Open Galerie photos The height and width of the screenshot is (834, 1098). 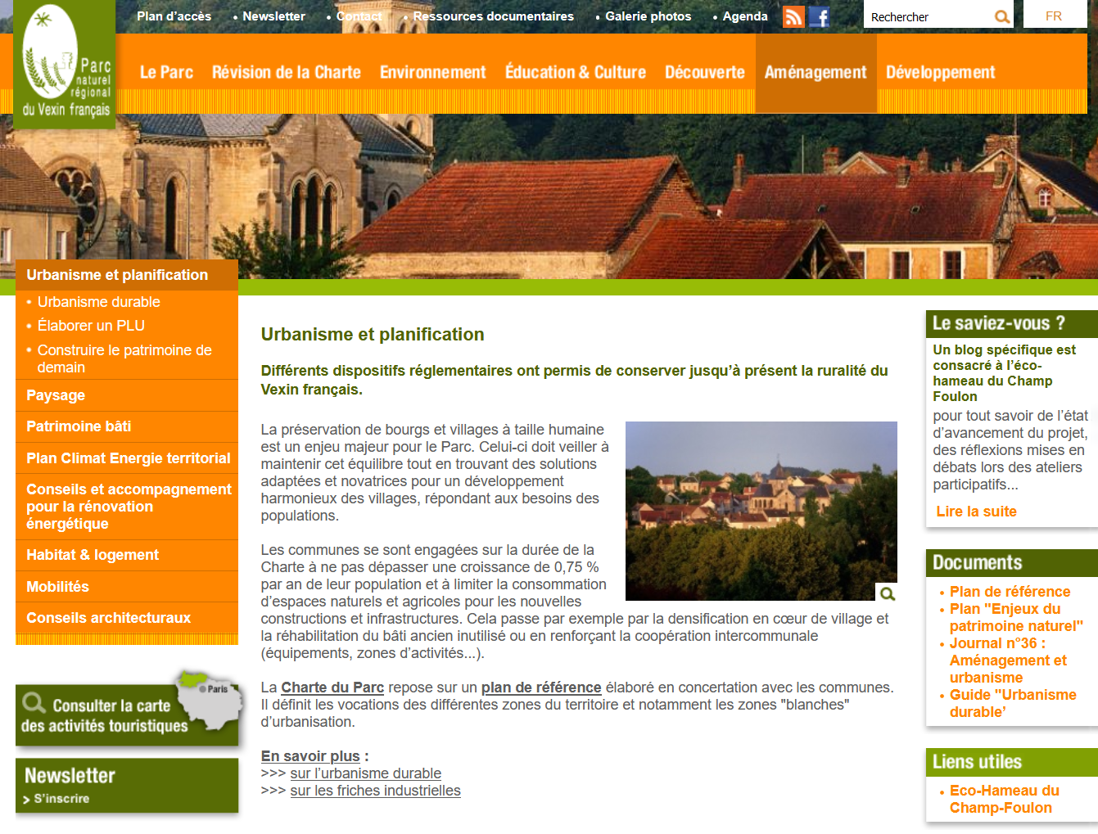[648, 16]
